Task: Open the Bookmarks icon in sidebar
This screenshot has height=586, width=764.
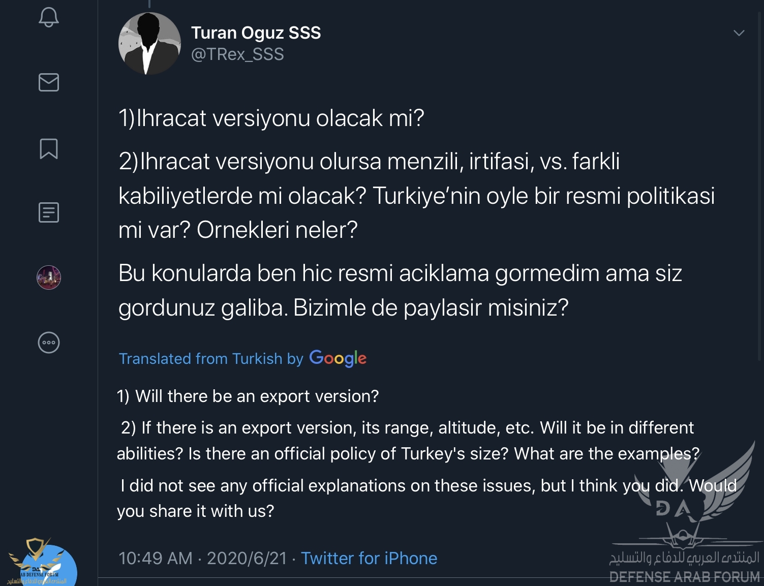Action: pos(49,149)
